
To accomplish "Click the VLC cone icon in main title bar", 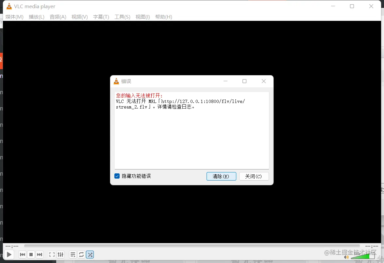I will [9, 6].
